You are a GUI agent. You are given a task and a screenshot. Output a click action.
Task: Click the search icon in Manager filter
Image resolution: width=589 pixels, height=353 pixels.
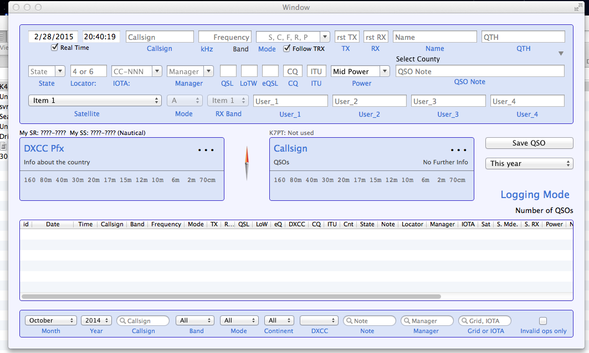[x=407, y=321]
